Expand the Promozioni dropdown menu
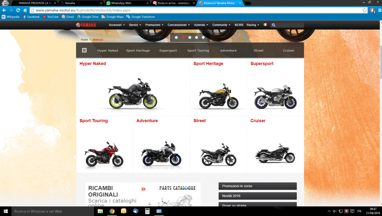382x216 pixels. 154,25
